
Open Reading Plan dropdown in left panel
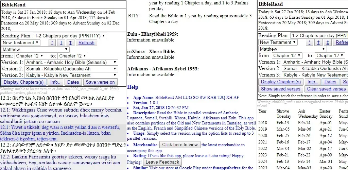70,36
